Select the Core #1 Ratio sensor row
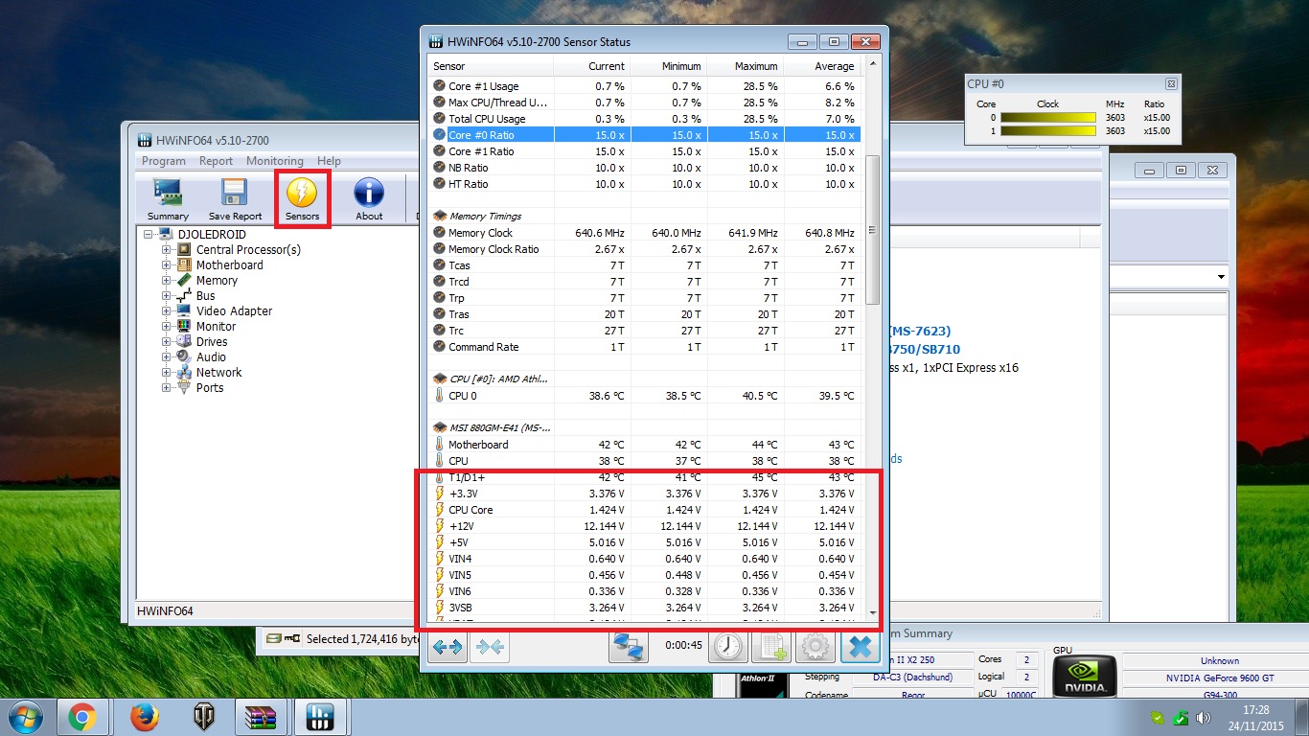 pos(644,151)
